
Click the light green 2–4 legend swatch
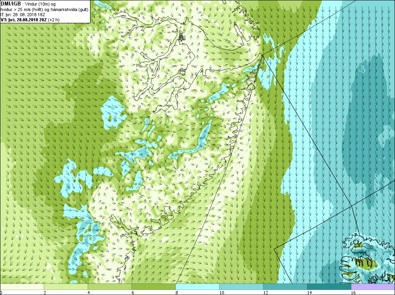[66, 287]
